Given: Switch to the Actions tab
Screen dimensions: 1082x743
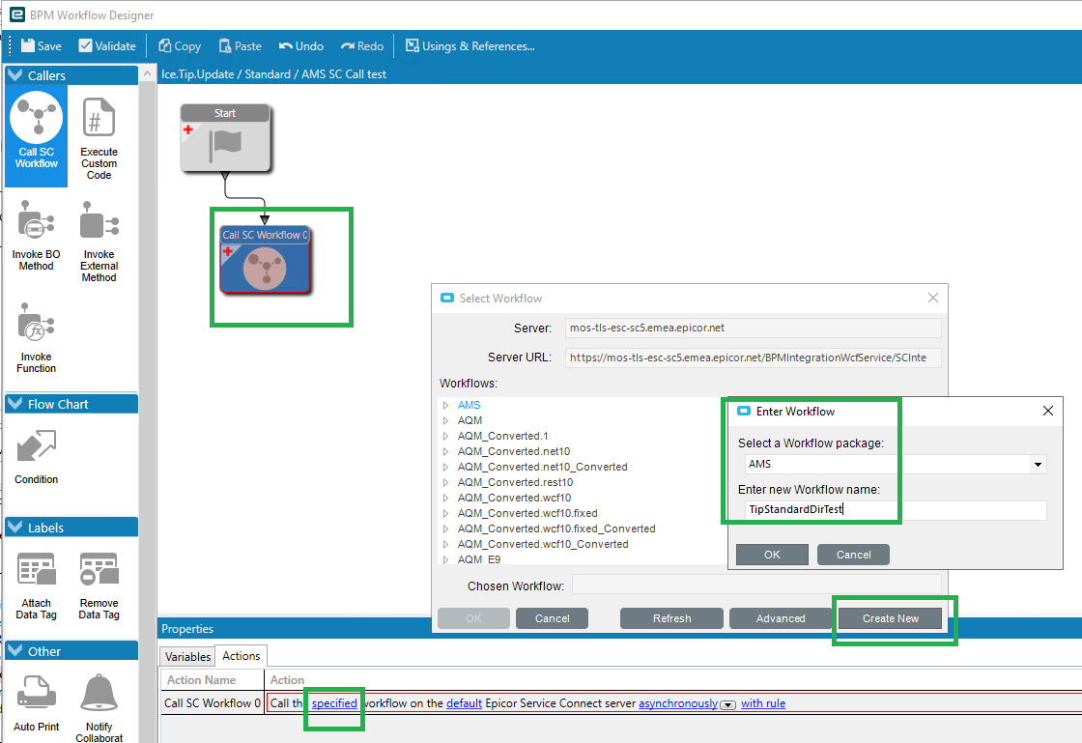Looking at the screenshot, I should click(x=241, y=656).
